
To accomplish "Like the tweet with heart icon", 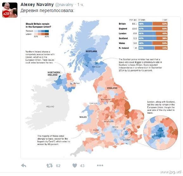I will pos(75,165).
